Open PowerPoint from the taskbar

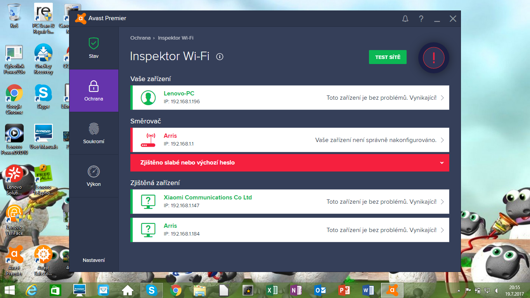344,290
